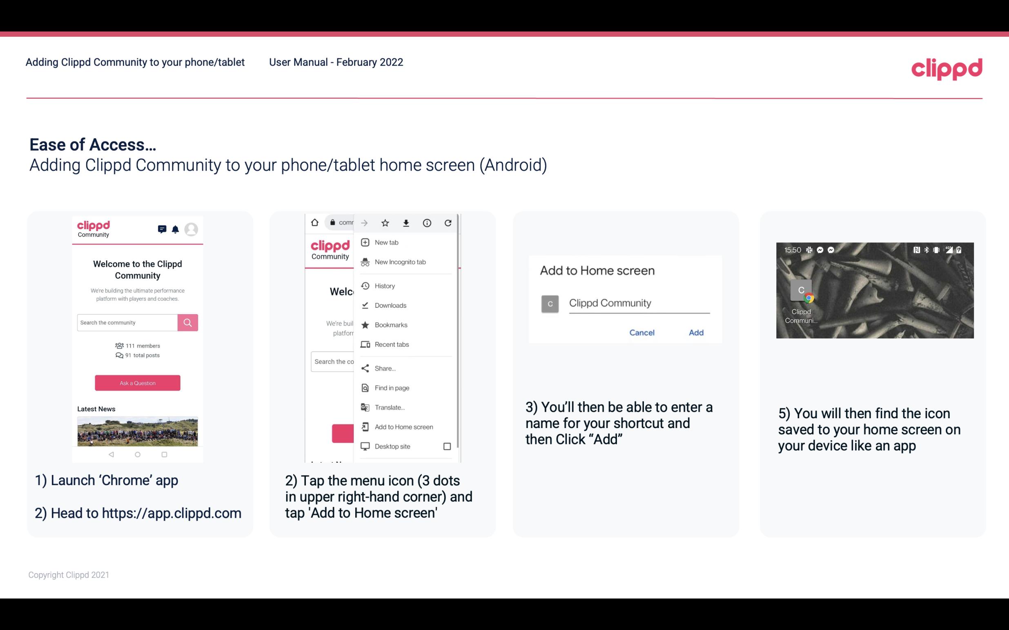Viewport: 1009px width, 630px height.
Task: Click shortcut name input field 'Clippd Community'
Action: [638, 302]
